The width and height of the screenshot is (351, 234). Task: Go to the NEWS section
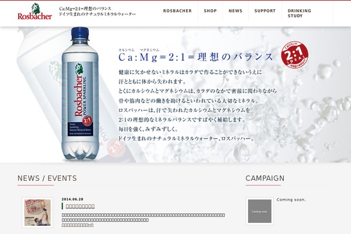coord(235,11)
